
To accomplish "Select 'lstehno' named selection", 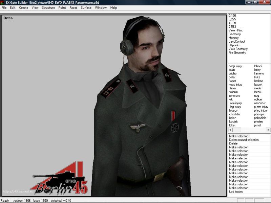I will tap(258, 81).
